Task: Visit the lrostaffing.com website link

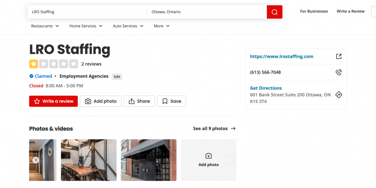Action: tap(282, 56)
